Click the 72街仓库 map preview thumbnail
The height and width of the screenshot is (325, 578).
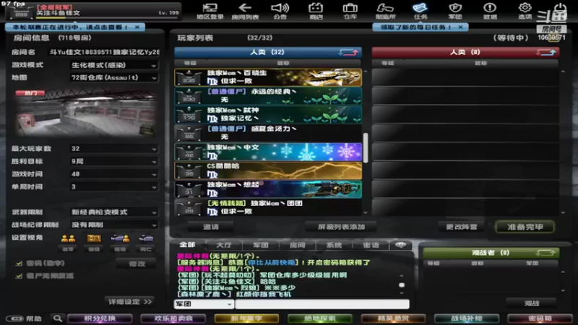[85, 113]
